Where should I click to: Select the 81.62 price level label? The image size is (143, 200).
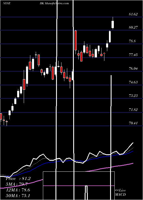point(133,14)
